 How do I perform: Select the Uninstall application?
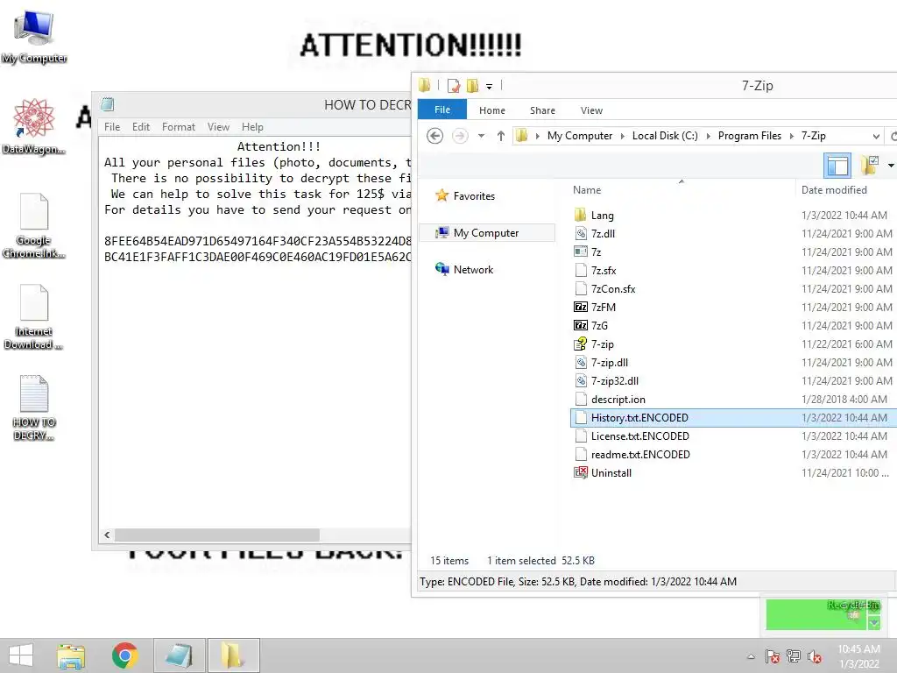click(x=733, y=472)
